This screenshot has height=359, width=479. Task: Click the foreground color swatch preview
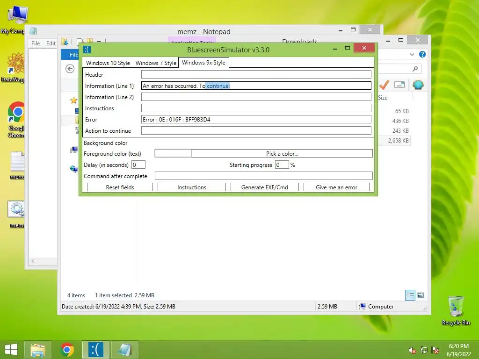click(x=173, y=153)
